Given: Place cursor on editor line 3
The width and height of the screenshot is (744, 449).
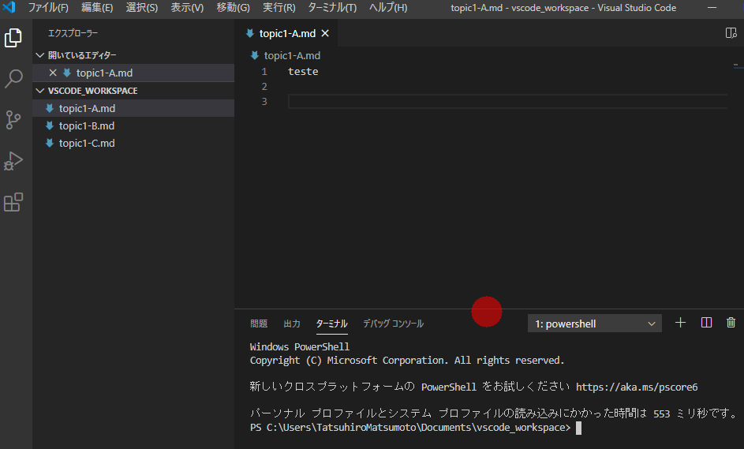Looking at the screenshot, I should 508,101.
